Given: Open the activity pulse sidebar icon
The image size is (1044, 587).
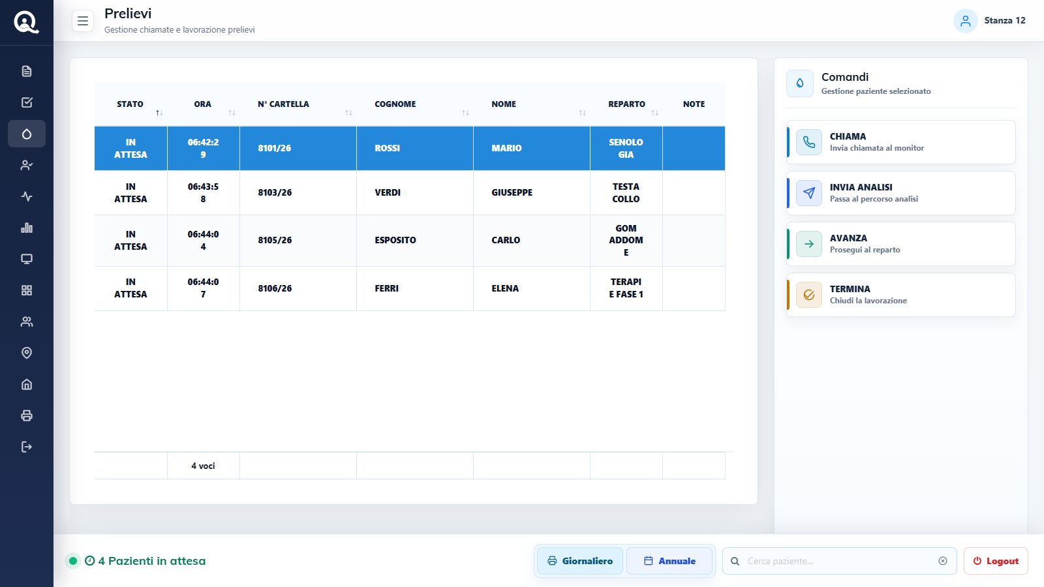Looking at the screenshot, I should [27, 196].
